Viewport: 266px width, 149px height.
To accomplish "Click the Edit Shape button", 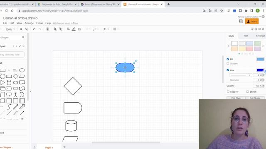I will tap(255, 98).
